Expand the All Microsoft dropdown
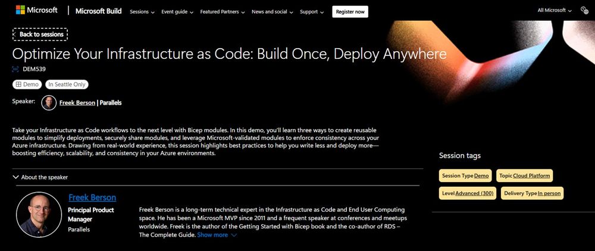Image resolution: width=595 pixels, height=251 pixels. pos(555,11)
